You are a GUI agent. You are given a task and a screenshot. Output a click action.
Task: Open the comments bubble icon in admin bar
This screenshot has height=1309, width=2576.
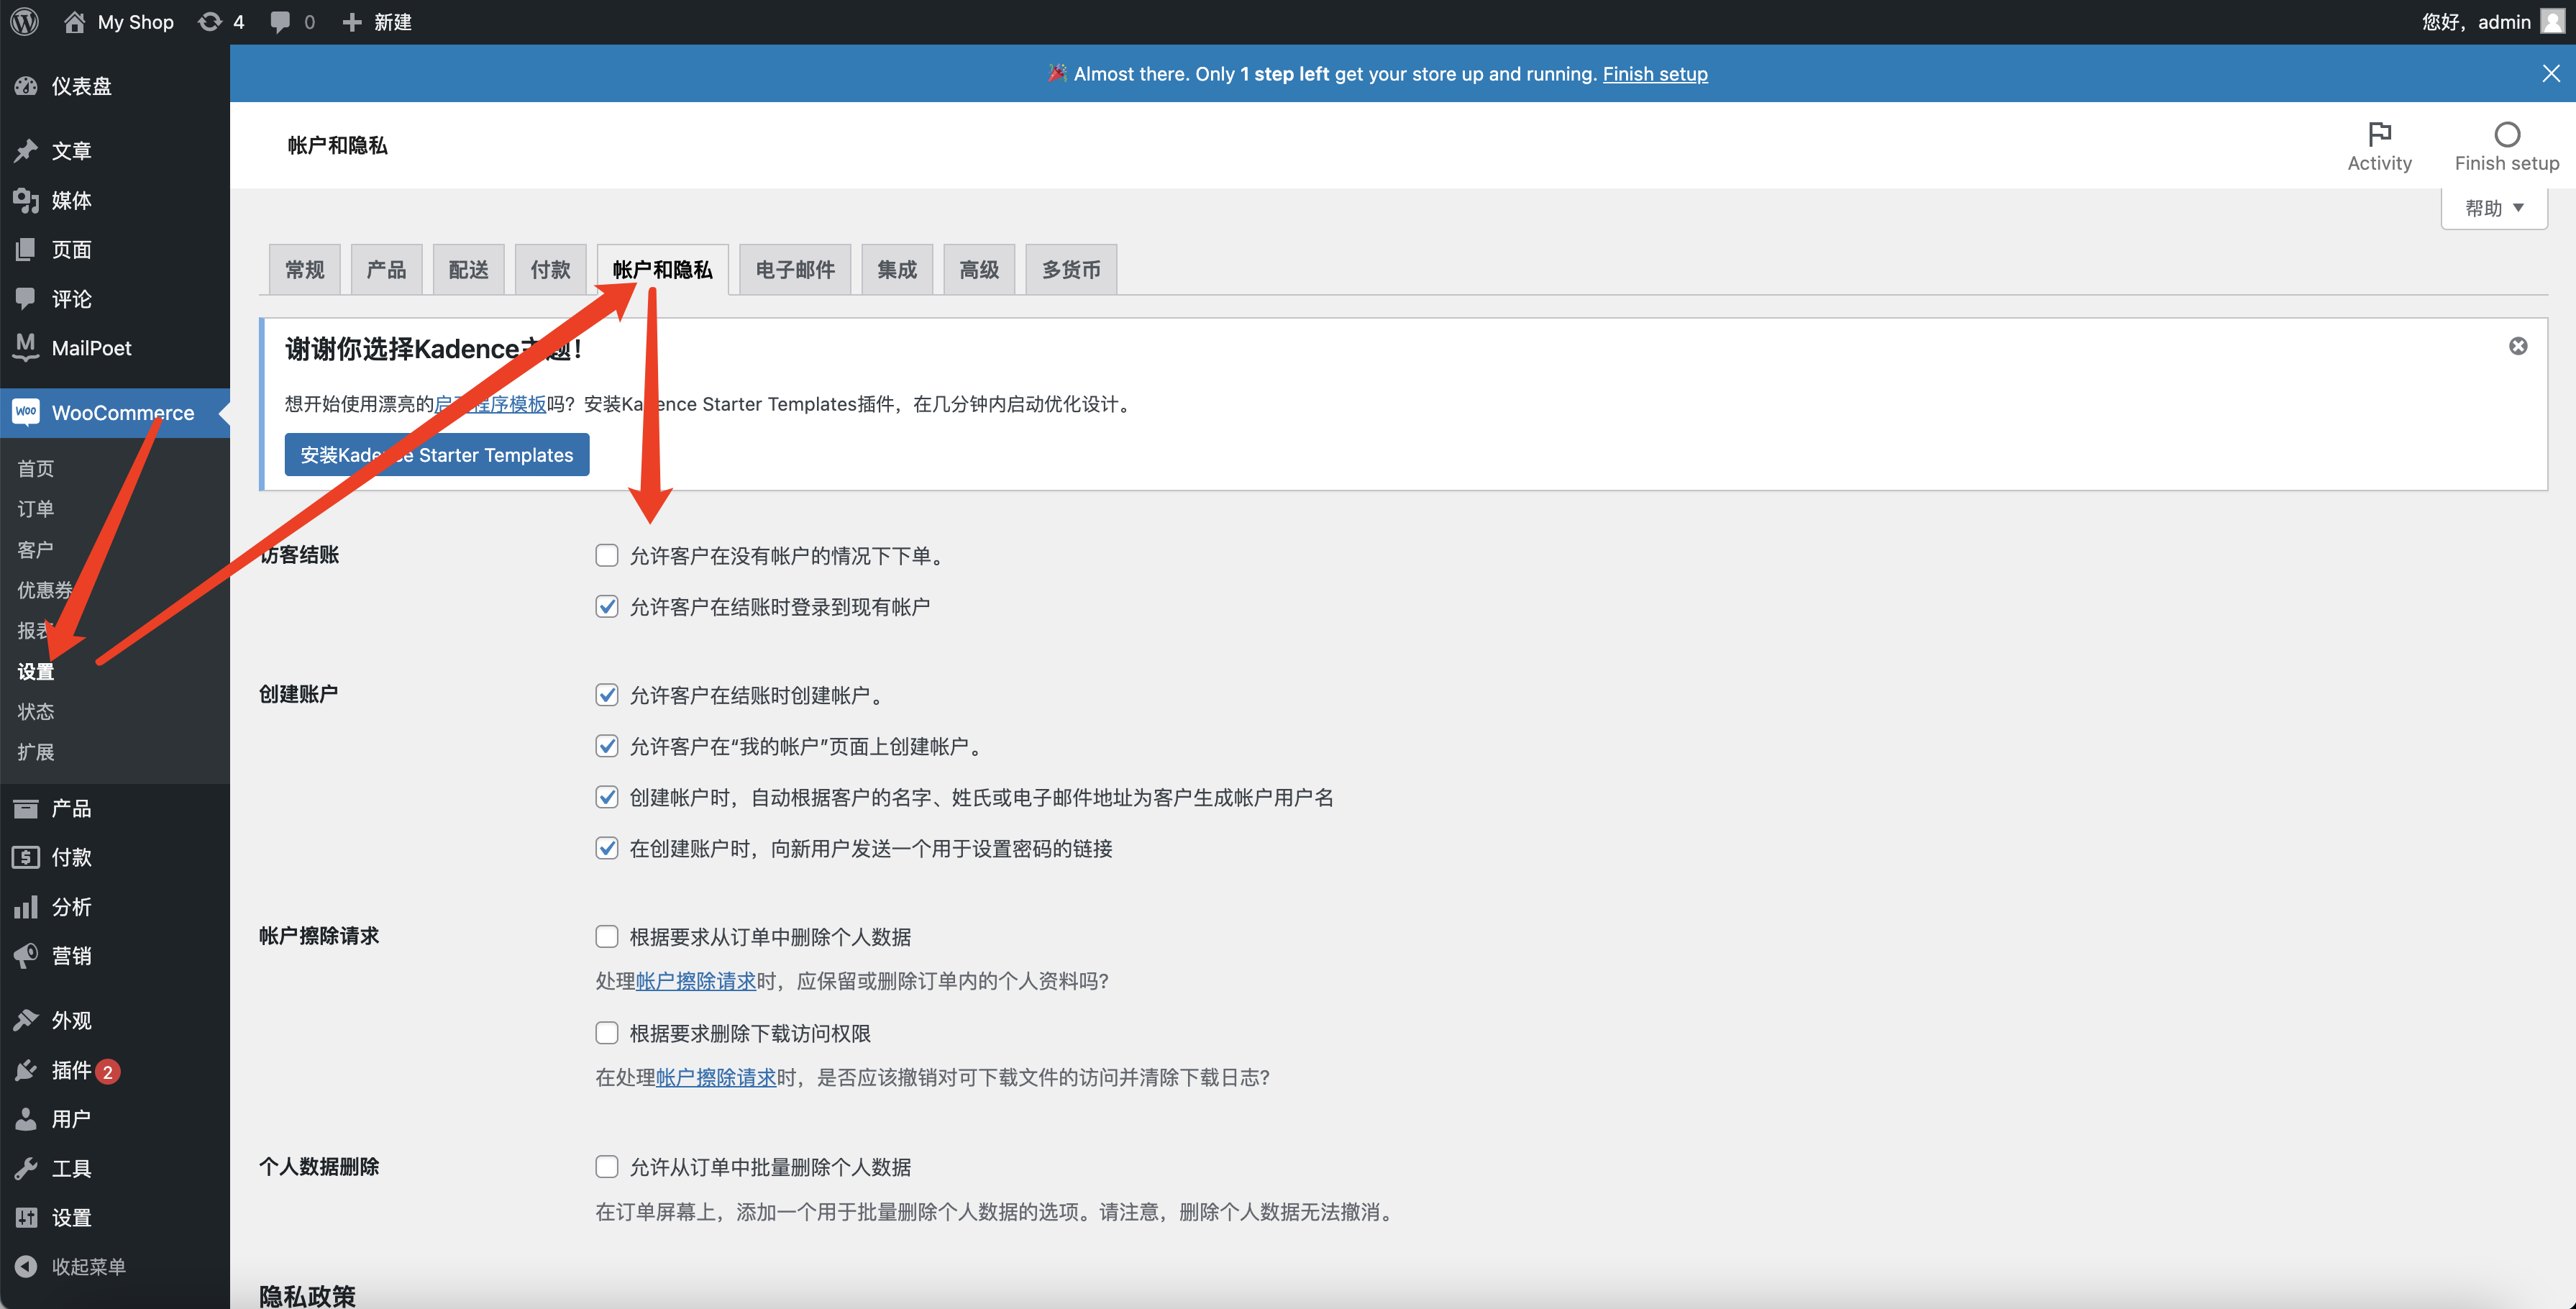coord(278,21)
